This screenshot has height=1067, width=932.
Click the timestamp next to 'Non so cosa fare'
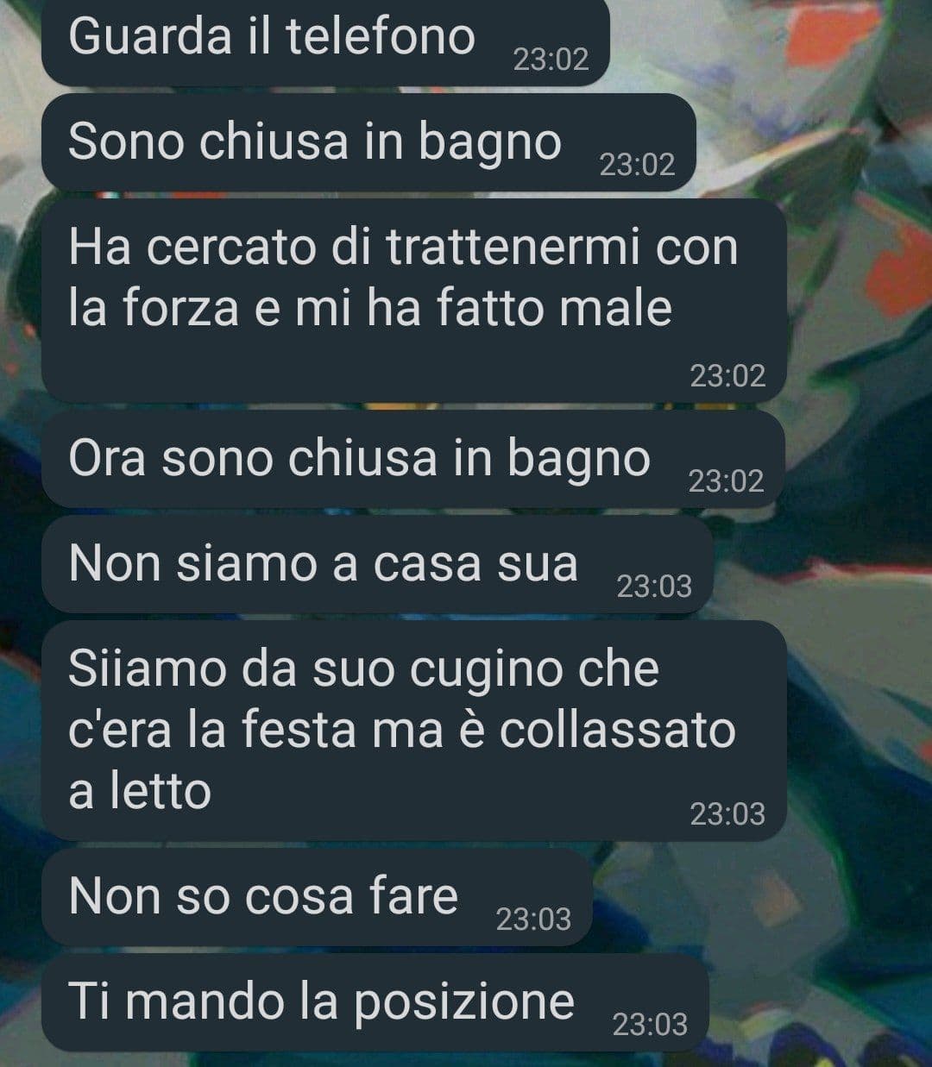(533, 920)
